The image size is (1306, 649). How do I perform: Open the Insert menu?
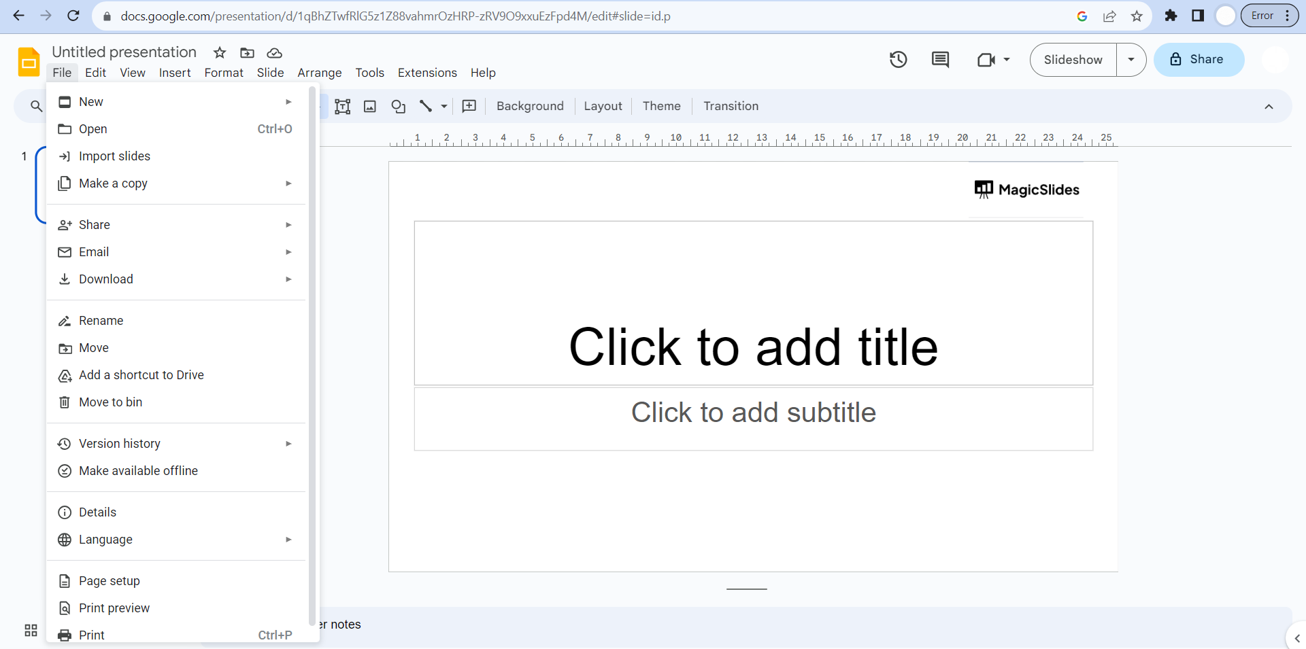tap(175, 73)
